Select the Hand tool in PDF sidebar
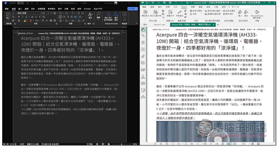 click(x=143, y=30)
